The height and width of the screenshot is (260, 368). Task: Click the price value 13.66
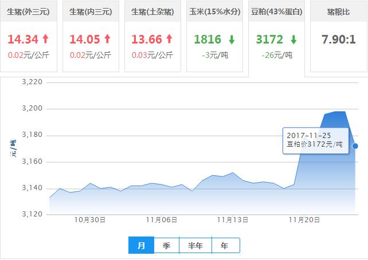[x=147, y=39]
